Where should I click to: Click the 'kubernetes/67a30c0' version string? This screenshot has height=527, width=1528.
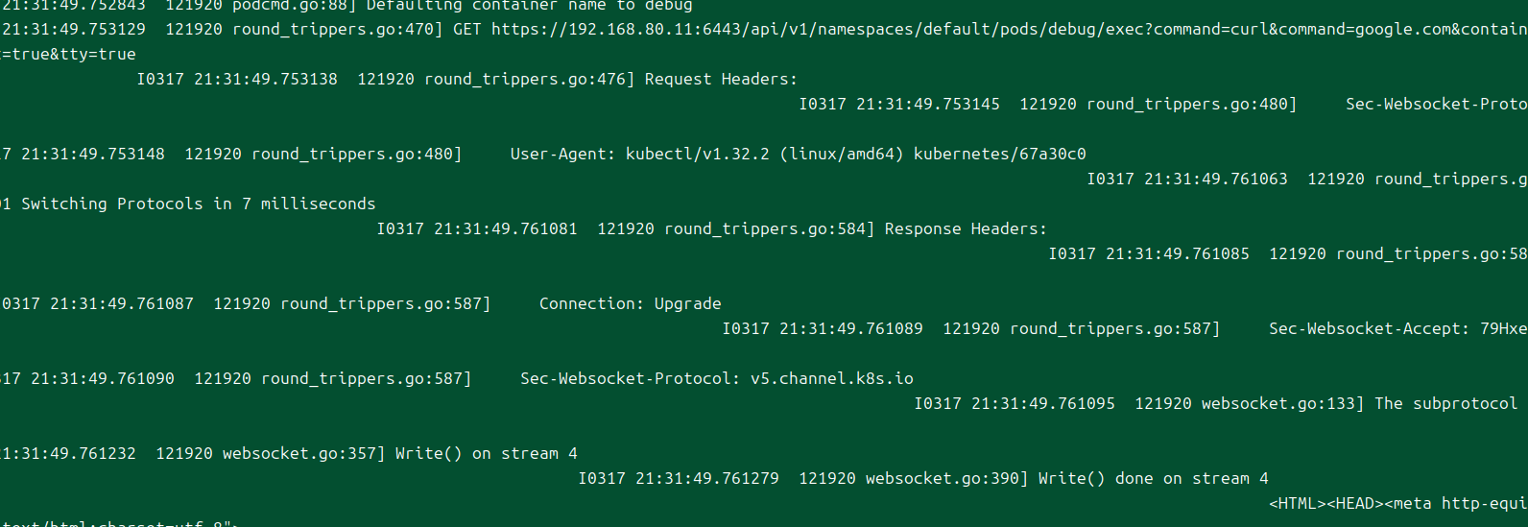[x=999, y=155]
